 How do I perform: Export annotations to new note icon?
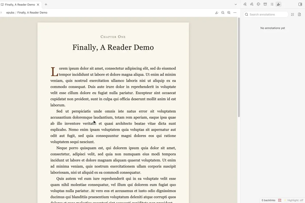point(299,14)
